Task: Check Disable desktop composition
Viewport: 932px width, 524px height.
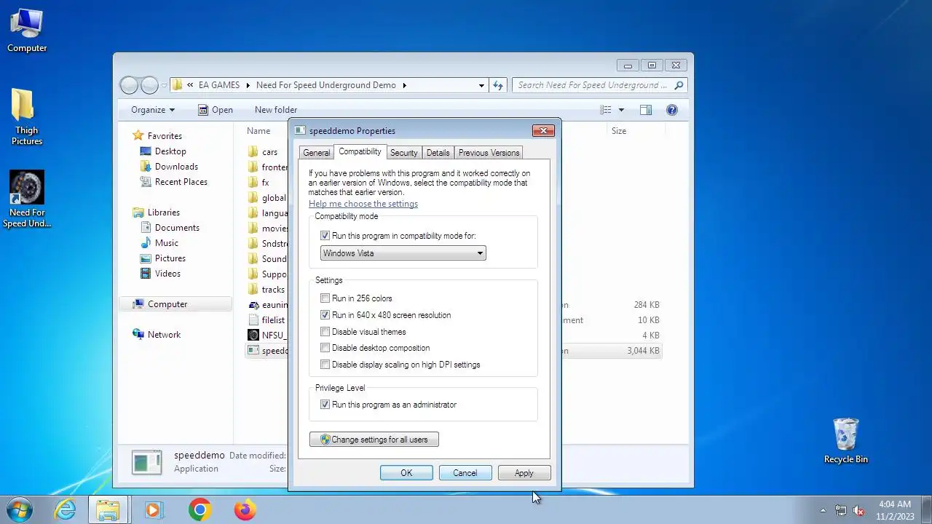Action: click(x=325, y=348)
